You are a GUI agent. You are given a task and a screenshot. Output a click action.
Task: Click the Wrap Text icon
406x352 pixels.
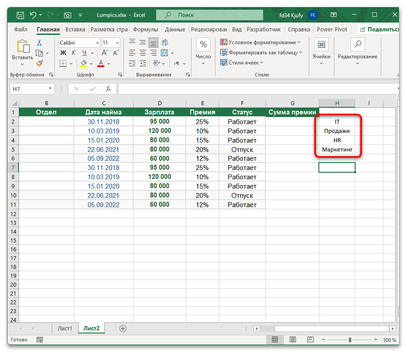165,43
